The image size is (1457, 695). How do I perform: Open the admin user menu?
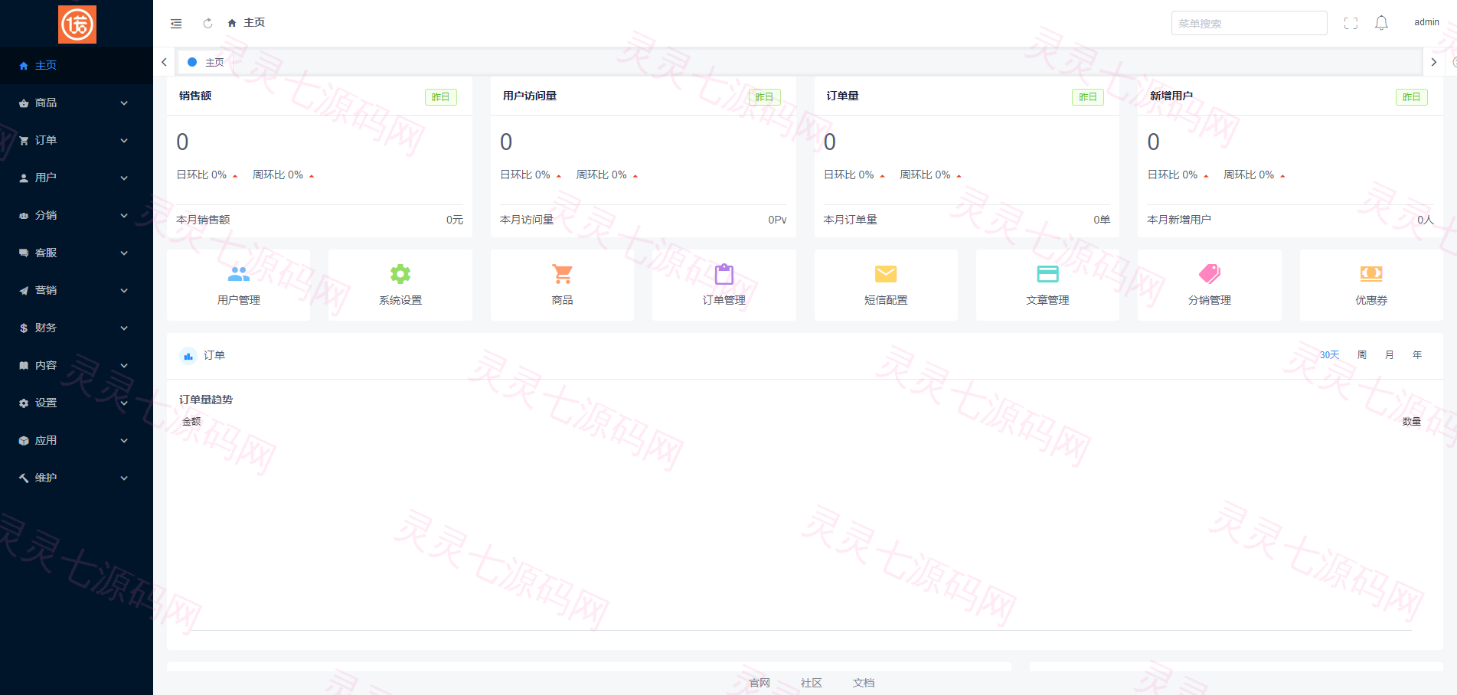point(1426,22)
